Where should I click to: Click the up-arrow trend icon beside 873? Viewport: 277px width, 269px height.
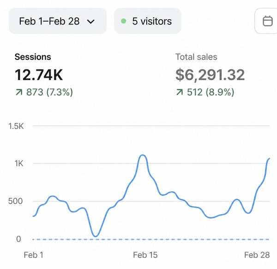click(18, 93)
